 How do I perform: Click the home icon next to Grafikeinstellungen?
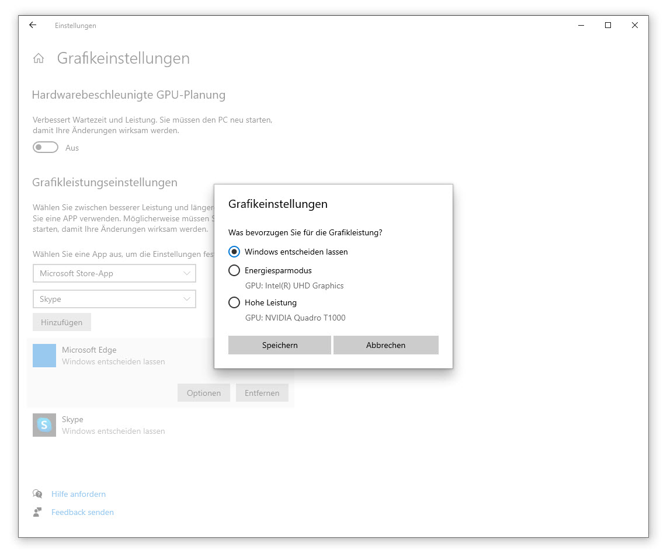click(38, 58)
